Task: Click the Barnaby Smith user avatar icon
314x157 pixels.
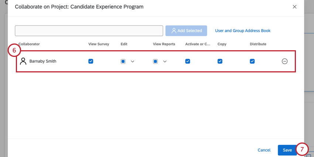Action: click(23, 61)
